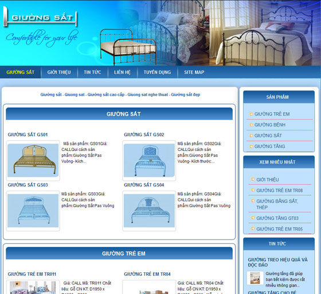Select the Giường Sắt GS04 product image
The height and width of the screenshot is (294, 321).
click(149, 210)
